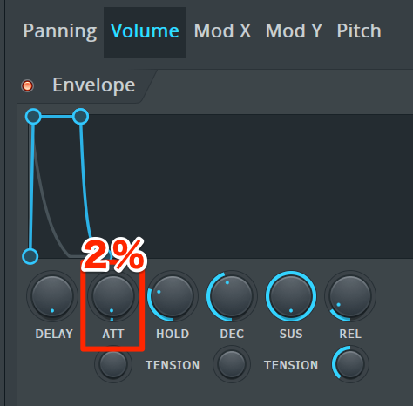
Task: Select the Volume tab
Action: pyautogui.click(x=145, y=31)
